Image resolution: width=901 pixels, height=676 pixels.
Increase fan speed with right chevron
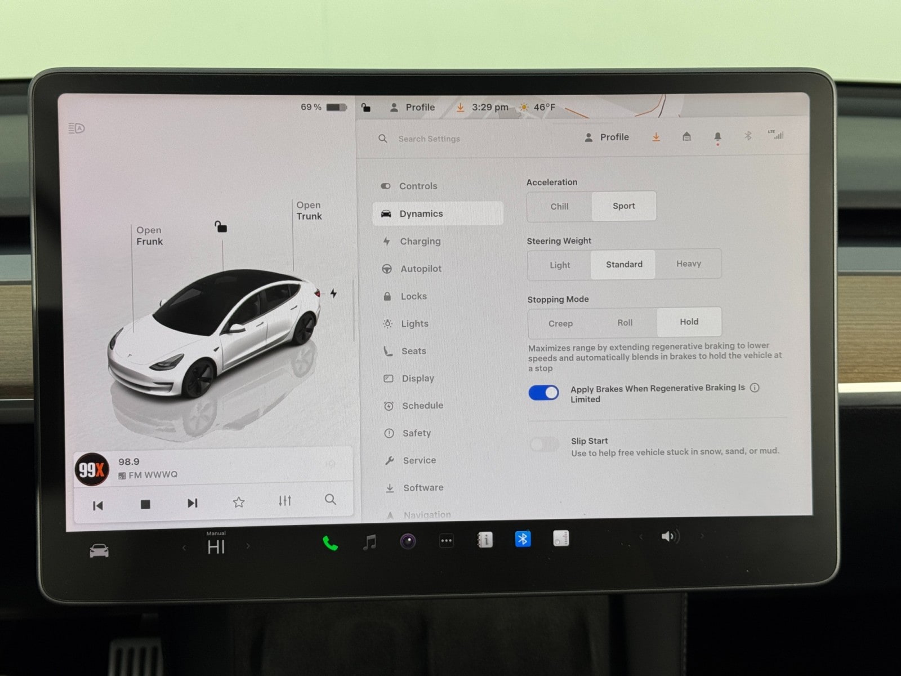pos(248,545)
